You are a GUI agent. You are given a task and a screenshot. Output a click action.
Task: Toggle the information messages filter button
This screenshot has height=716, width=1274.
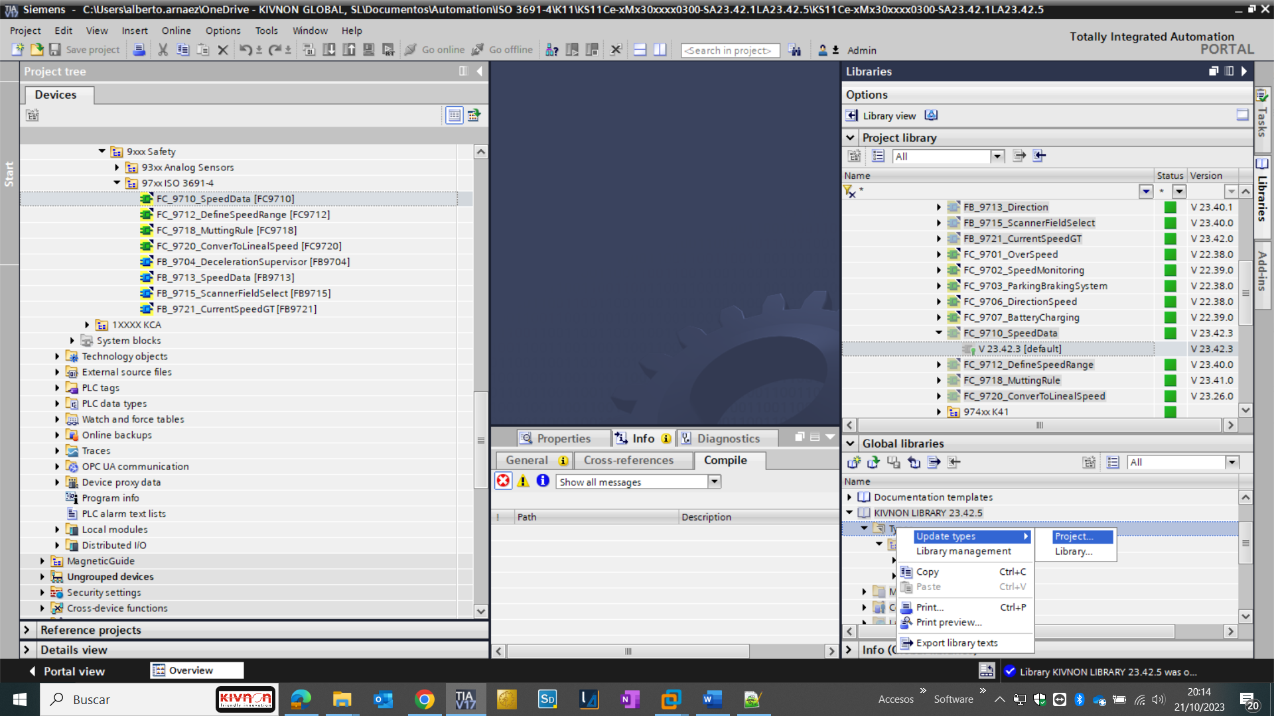(x=543, y=481)
